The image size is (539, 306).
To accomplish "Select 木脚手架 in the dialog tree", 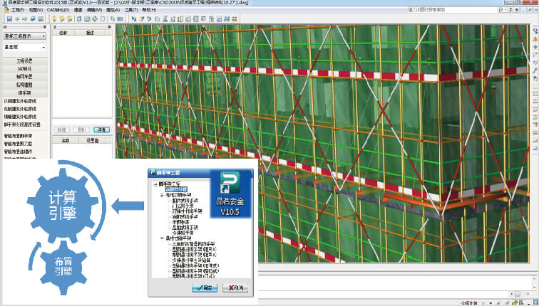I will 180,222.
